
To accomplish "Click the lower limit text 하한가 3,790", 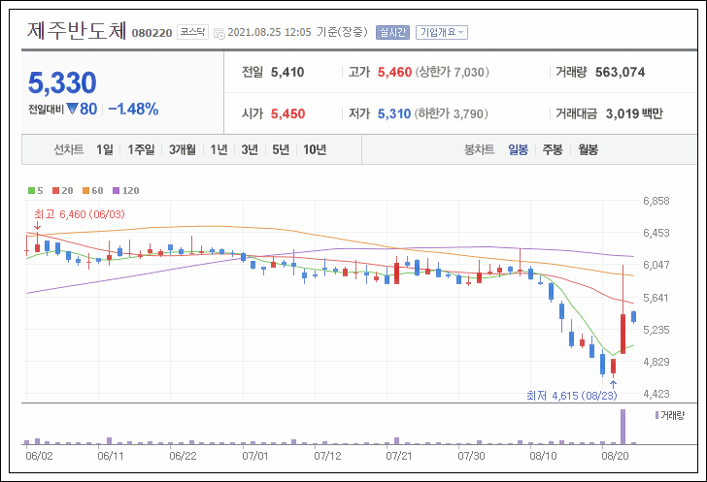I will [x=452, y=114].
